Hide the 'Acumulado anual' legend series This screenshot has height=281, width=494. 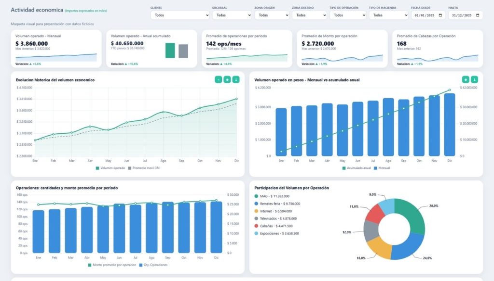tap(357, 168)
